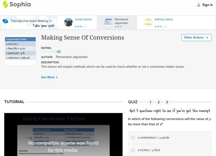Click Parmanand Jagnandan's avatar icon
The image size is (216, 156).
tap(108, 22)
